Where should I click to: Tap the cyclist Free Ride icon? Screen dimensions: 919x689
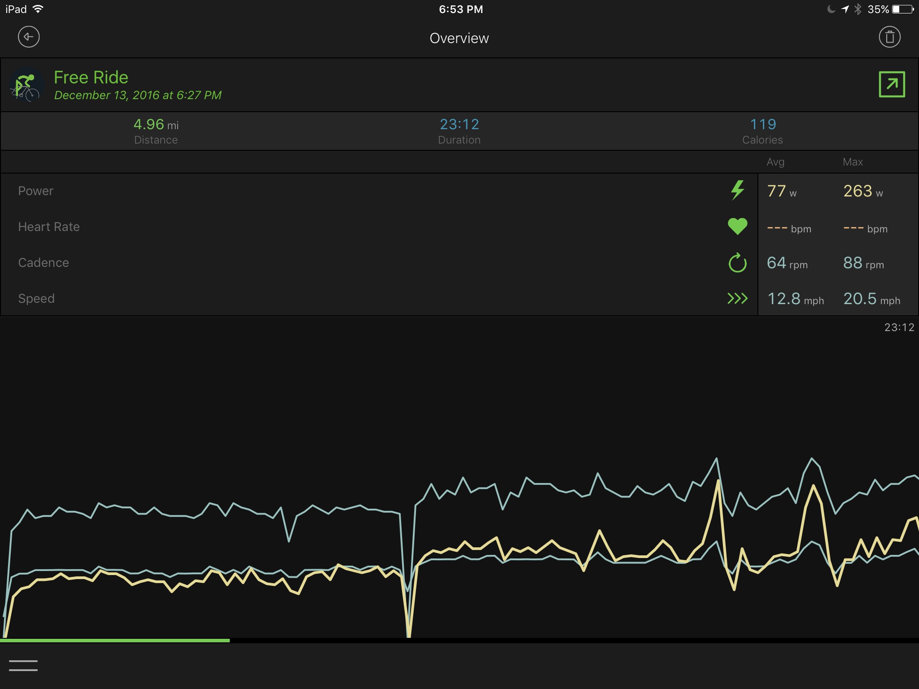(x=26, y=85)
